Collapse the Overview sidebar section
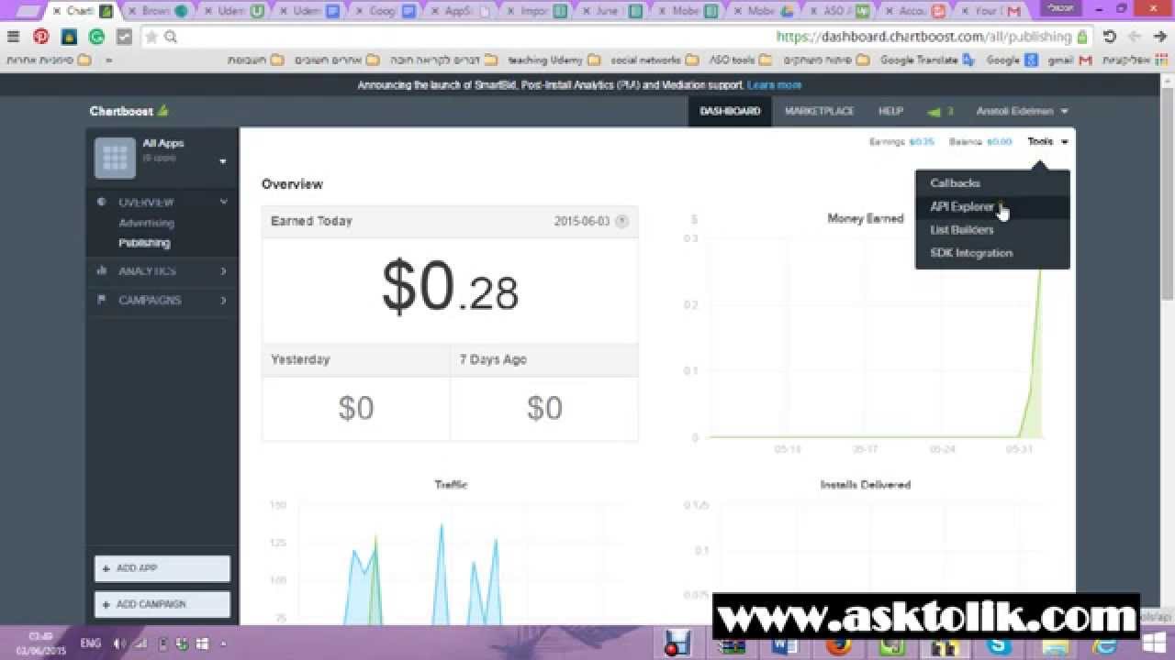Screen dimensions: 1175x660 click(224, 202)
